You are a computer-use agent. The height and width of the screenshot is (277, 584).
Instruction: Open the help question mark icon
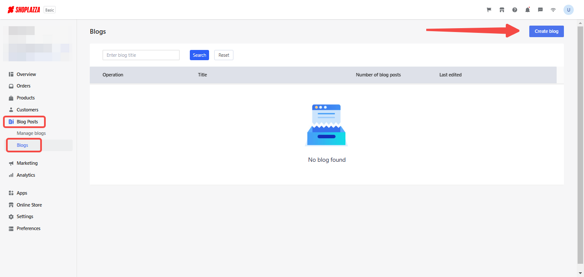pos(515,10)
